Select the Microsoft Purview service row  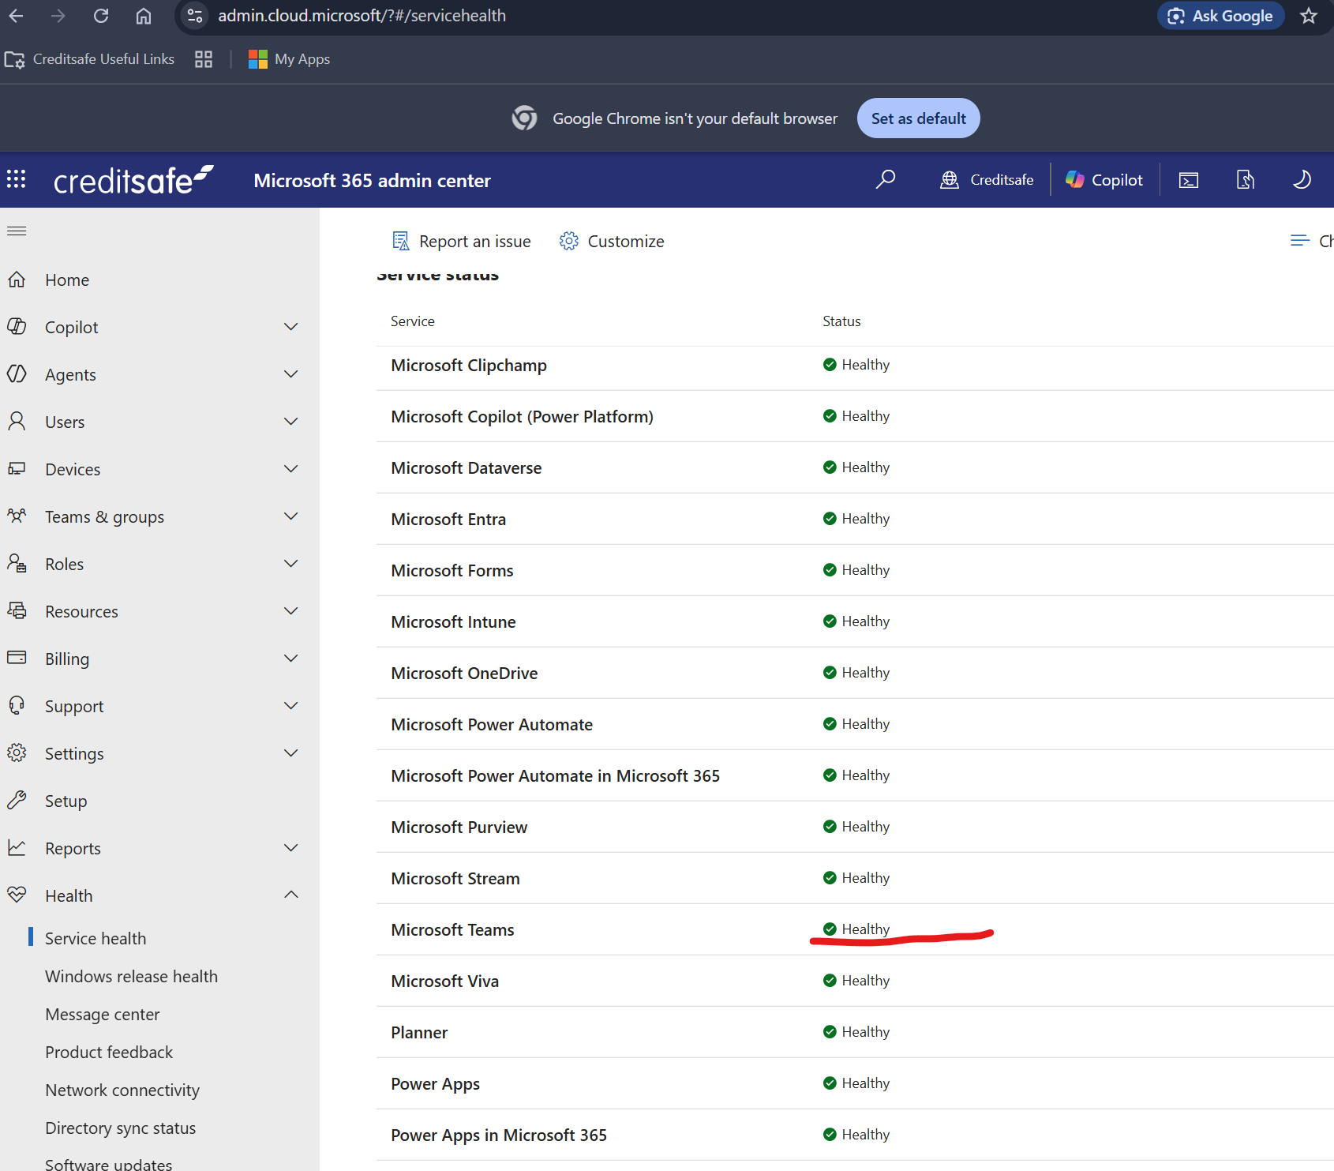tap(855, 827)
